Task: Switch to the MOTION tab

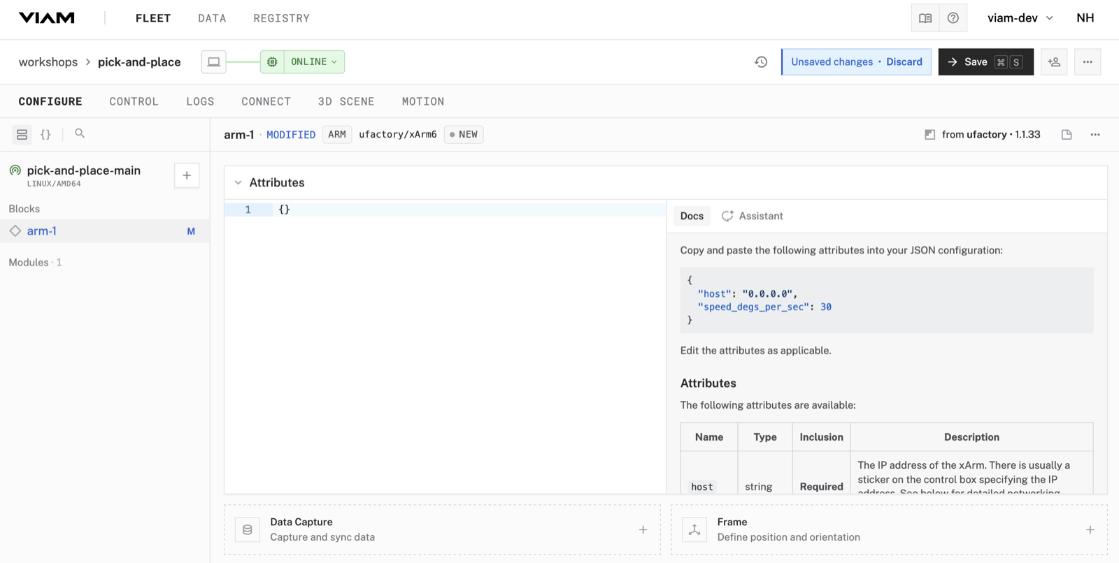Action: (x=423, y=101)
